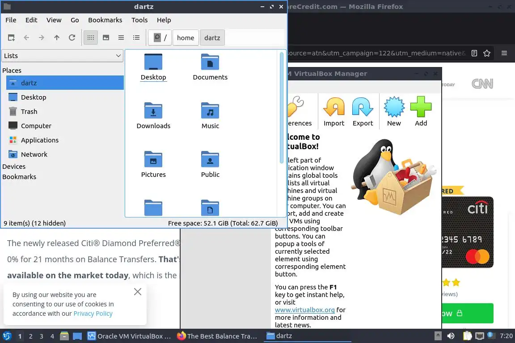Switch to thumbnail view mode
515x343 pixels.
106,38
